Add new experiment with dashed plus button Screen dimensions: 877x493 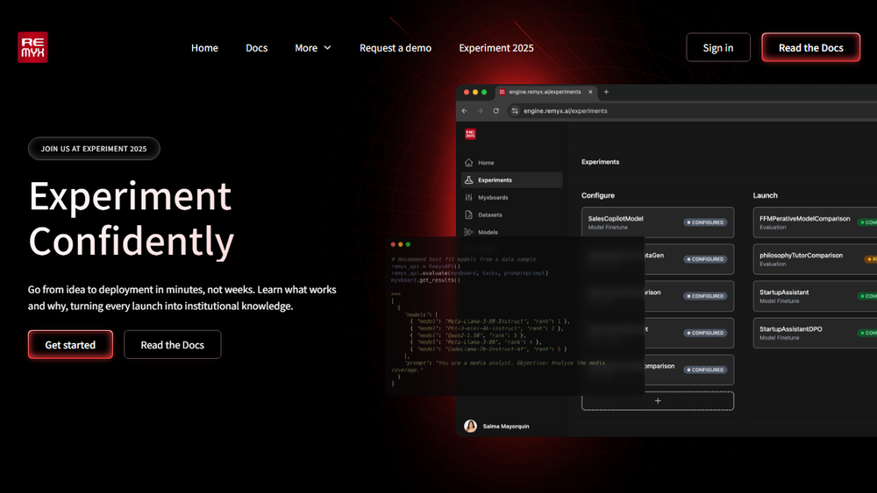(x=658, y=401)
